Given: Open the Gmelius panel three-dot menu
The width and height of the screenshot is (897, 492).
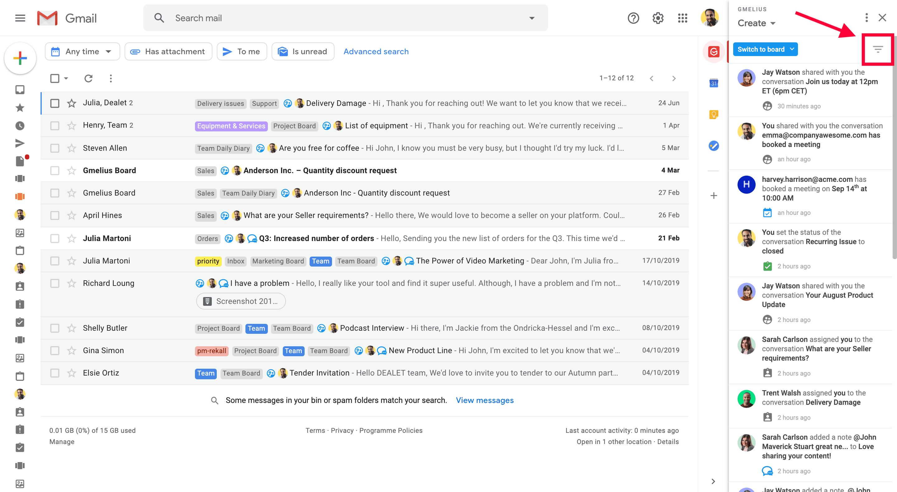Looking at the screenshot, I should 866,18.
